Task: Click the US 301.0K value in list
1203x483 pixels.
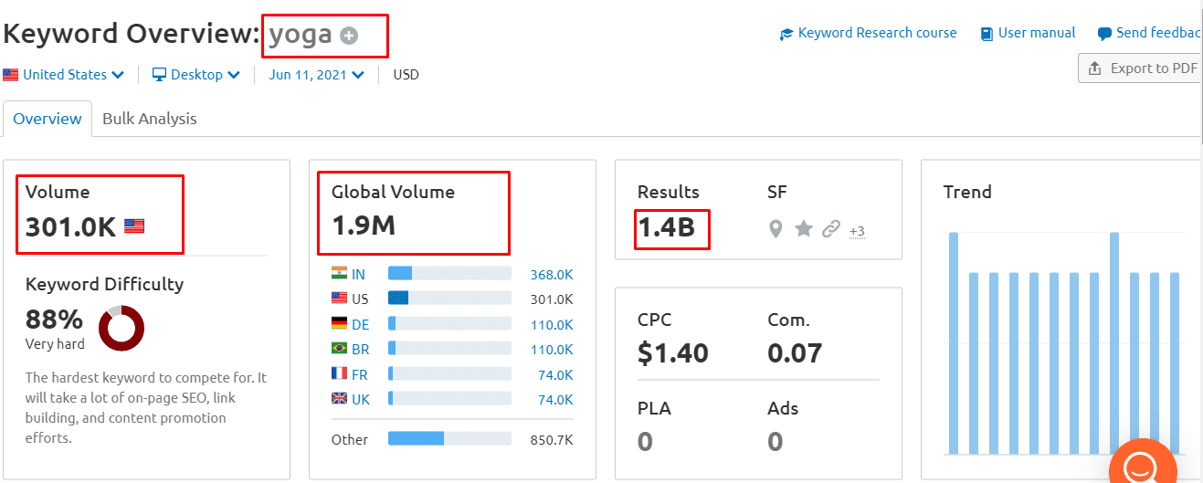Action: 552,299
